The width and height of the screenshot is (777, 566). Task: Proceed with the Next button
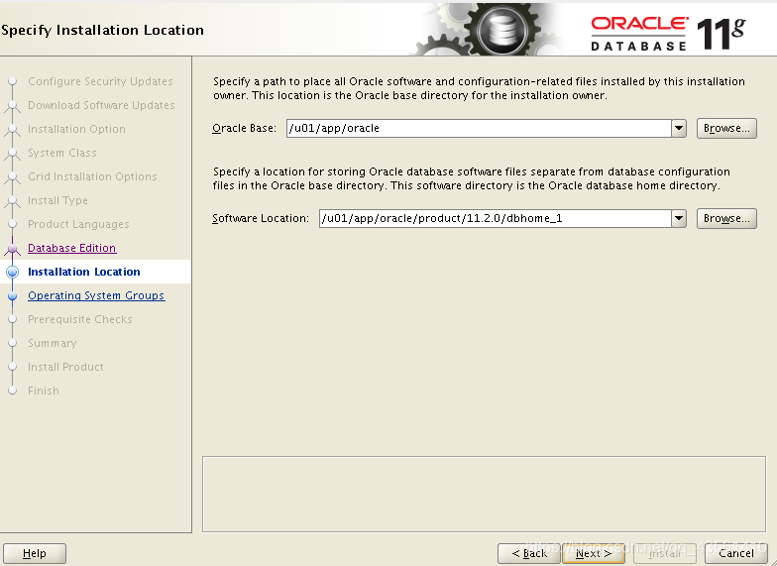coord(593,553)
